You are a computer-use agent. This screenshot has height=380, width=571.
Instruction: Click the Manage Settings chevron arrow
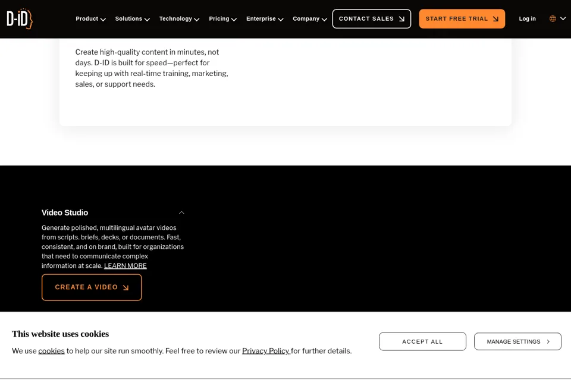(x=548, y=341)
